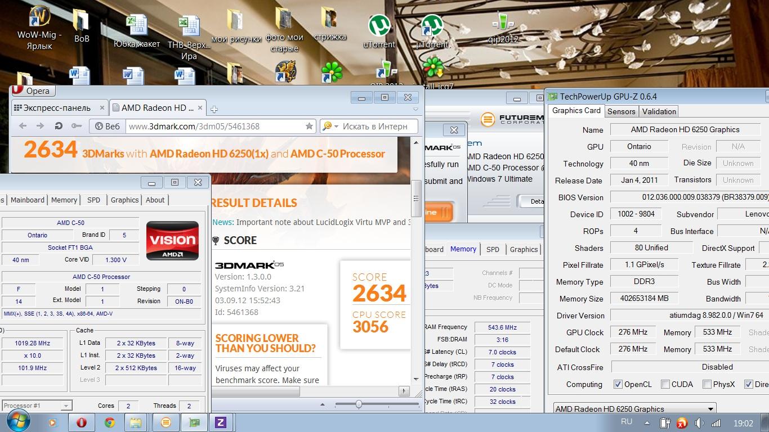Open Graphics tab in front CPU-Z
The width and height of the screenshot is (769, 432).
click(x=124, y=200)
